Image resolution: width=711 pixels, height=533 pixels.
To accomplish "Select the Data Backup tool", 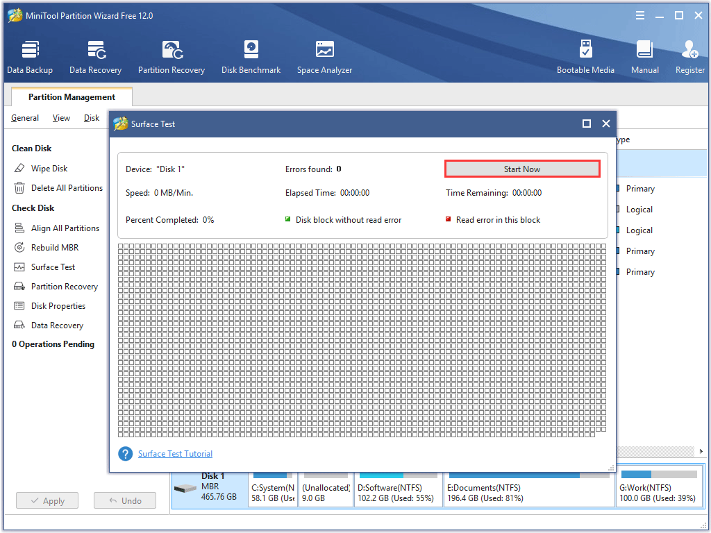I will pyautogui.click(x=30, y=56).
